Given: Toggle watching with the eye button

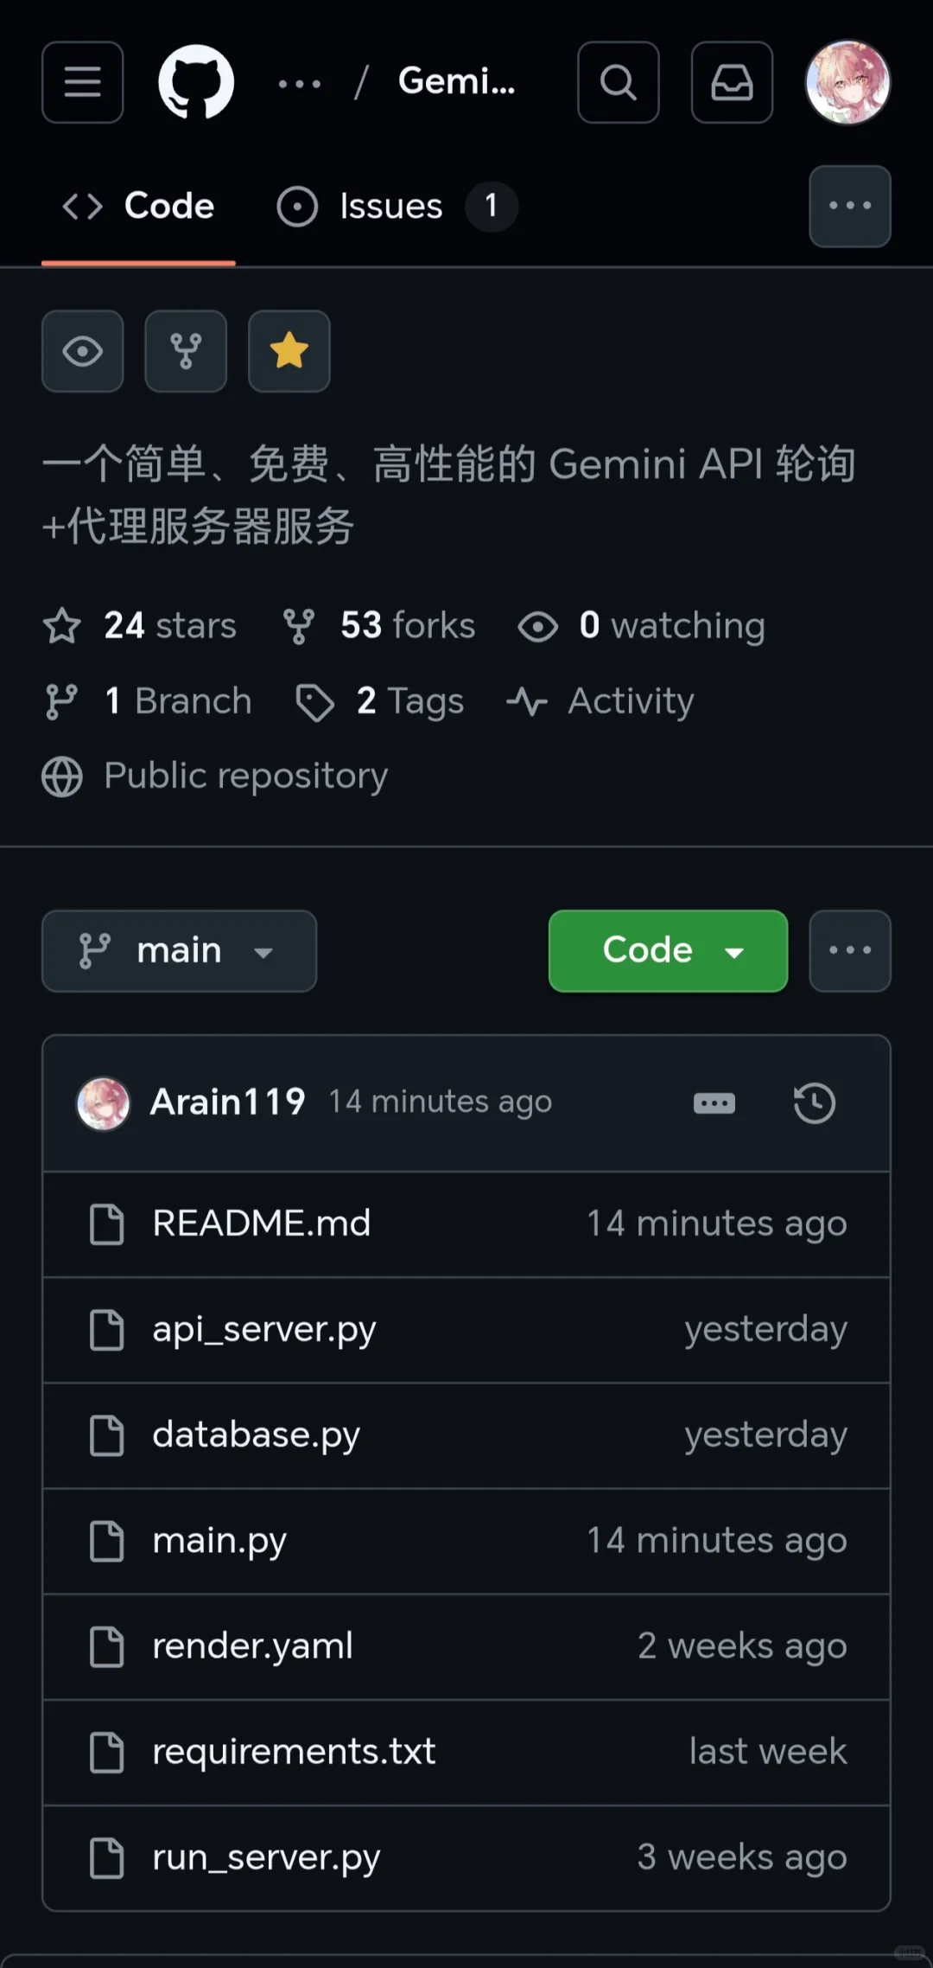Looking at the screenshot, I should click(82, 351).
